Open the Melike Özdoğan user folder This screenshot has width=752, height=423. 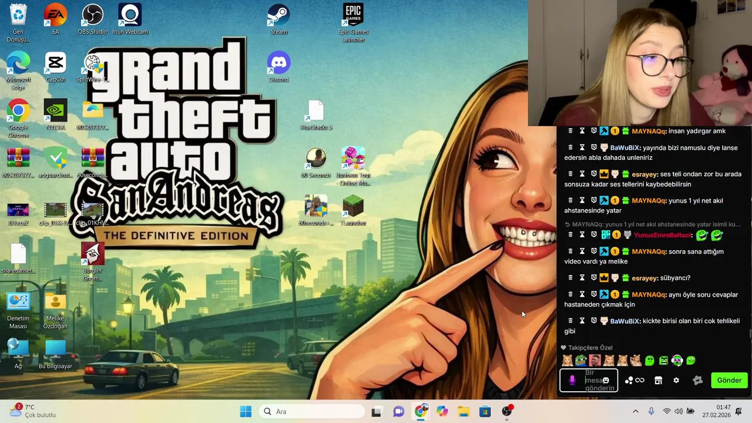pos(55,310)
